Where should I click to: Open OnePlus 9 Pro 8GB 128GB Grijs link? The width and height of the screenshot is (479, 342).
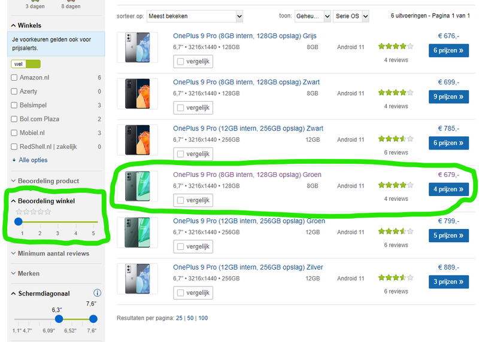[x=245, y=36]
